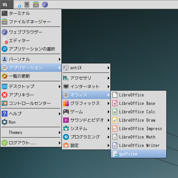Launch file manager from taskbar icon
Image resolution: width=178 pixels, height=178 pixels.
point(36,5)
